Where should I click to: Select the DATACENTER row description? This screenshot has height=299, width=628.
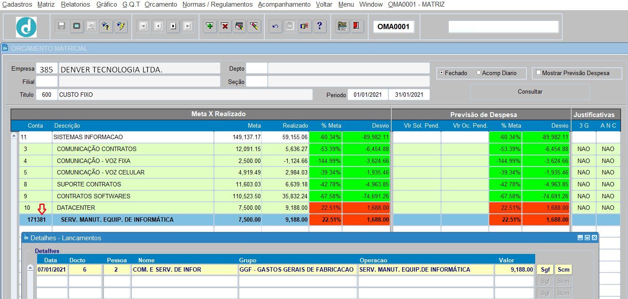point(133,208)
